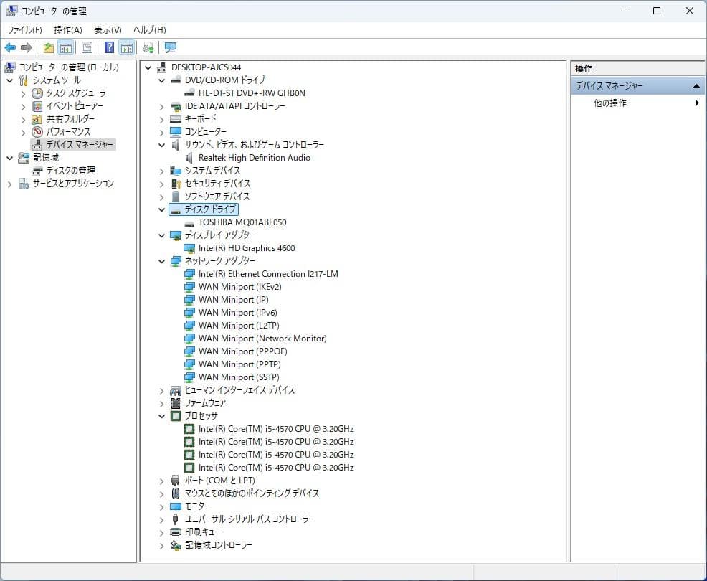707x581 pixels.
Task: Collapse the ネットワーク アダプター category
Action: coord(161,261)
